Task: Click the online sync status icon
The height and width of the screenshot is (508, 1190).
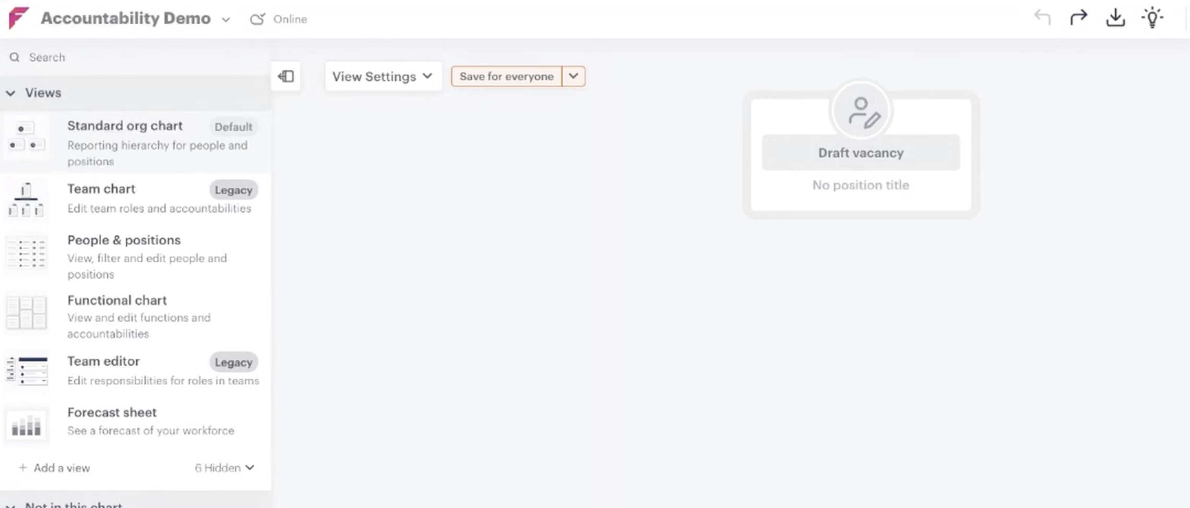Action: 257,19
